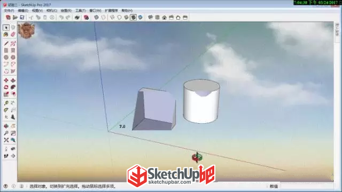Activate the Push/Pull tool
The image size is (342, 192).
pos(13,81)
